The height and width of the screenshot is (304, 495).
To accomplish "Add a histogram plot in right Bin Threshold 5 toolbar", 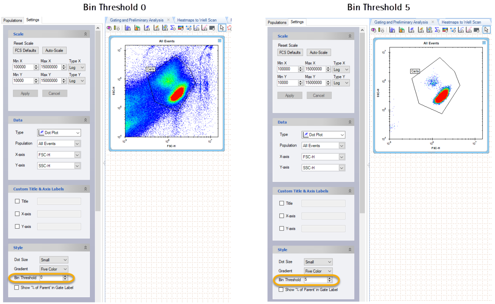I will [392, 30].
